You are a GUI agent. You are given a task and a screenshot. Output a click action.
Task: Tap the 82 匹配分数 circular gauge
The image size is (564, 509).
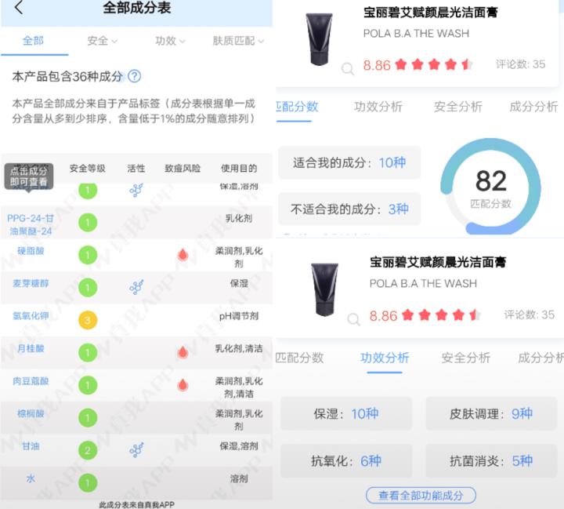click(x=490, y=187)
